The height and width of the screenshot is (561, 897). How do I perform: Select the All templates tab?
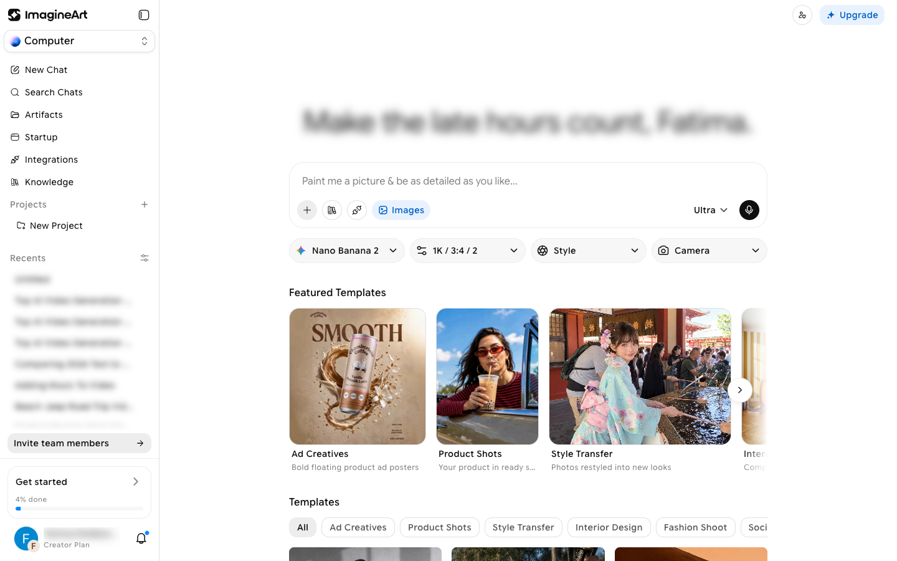click(x=303, y=527)
